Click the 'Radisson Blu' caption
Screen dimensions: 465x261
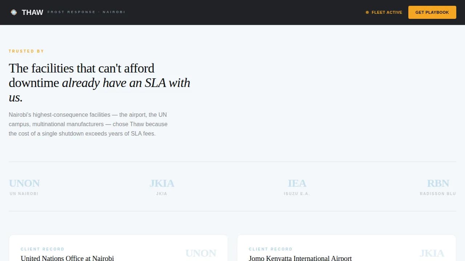point(438,194)
